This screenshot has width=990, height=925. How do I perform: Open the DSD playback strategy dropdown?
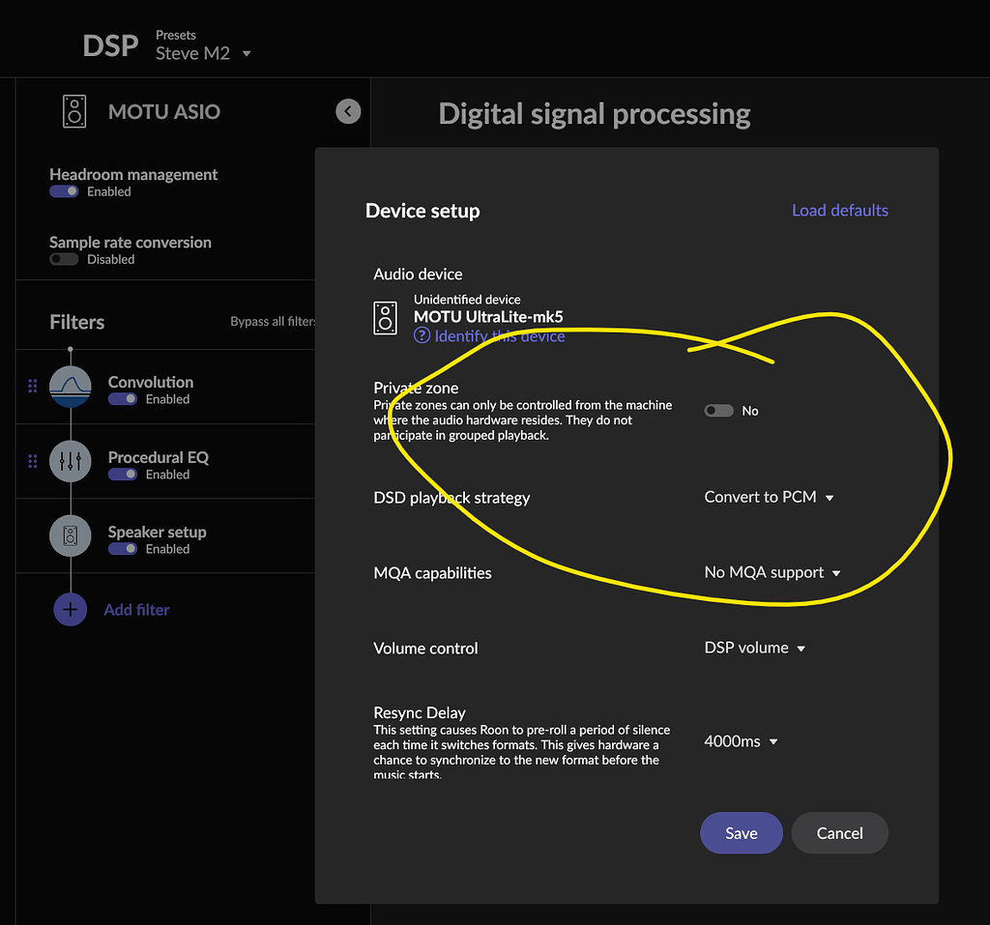pyautogui.click(x=770, y=497)
